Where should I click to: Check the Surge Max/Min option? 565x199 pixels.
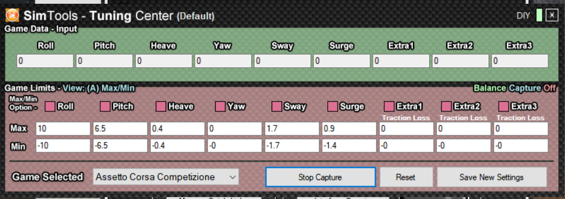point(333,106)
